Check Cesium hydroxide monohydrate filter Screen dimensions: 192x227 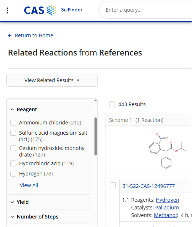pos(13,148)
